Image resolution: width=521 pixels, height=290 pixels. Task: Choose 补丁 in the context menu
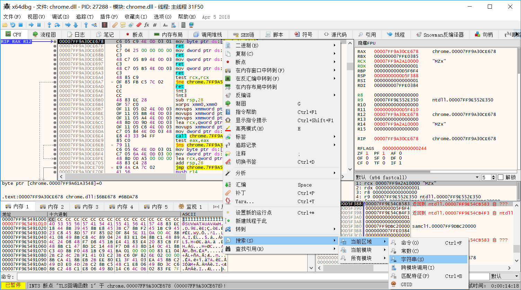click(281, 193)
